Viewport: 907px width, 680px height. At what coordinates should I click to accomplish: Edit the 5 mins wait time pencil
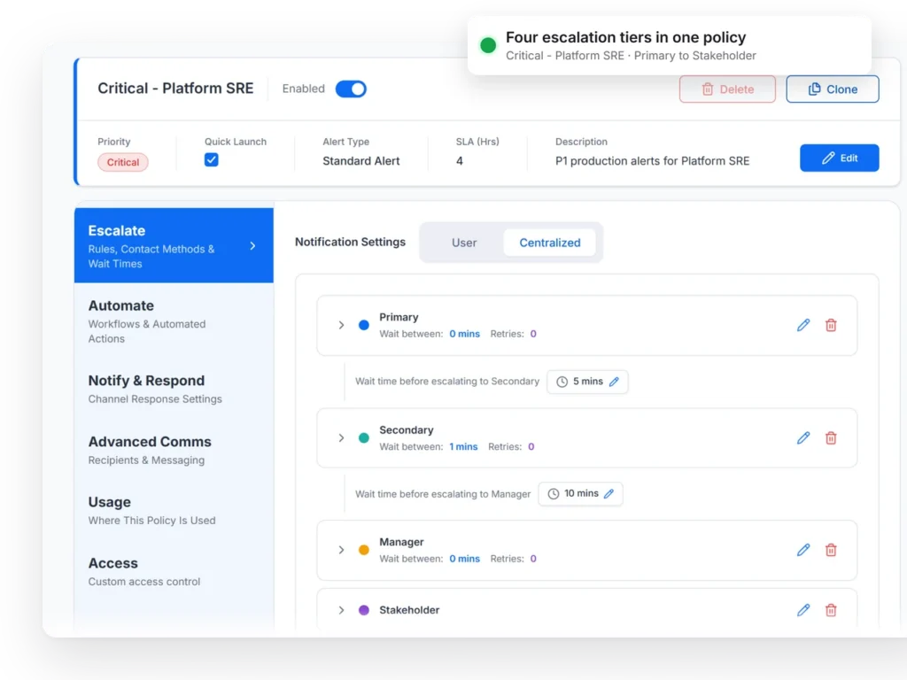614,382
